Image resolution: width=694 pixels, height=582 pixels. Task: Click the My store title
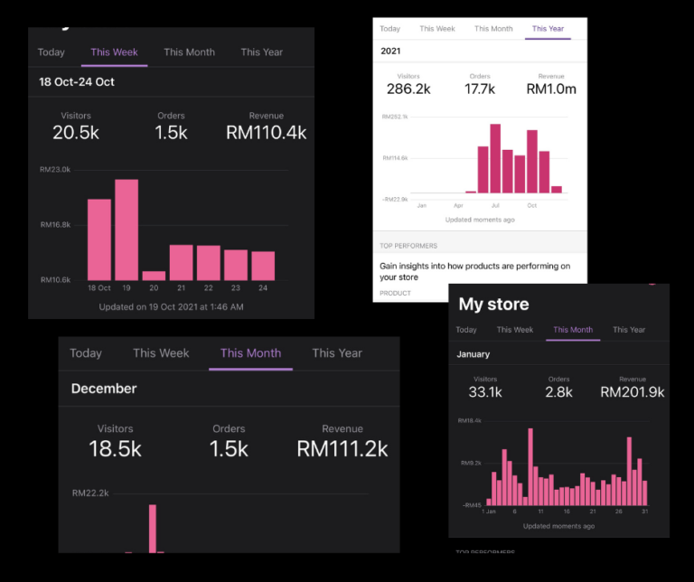(493, 304)
